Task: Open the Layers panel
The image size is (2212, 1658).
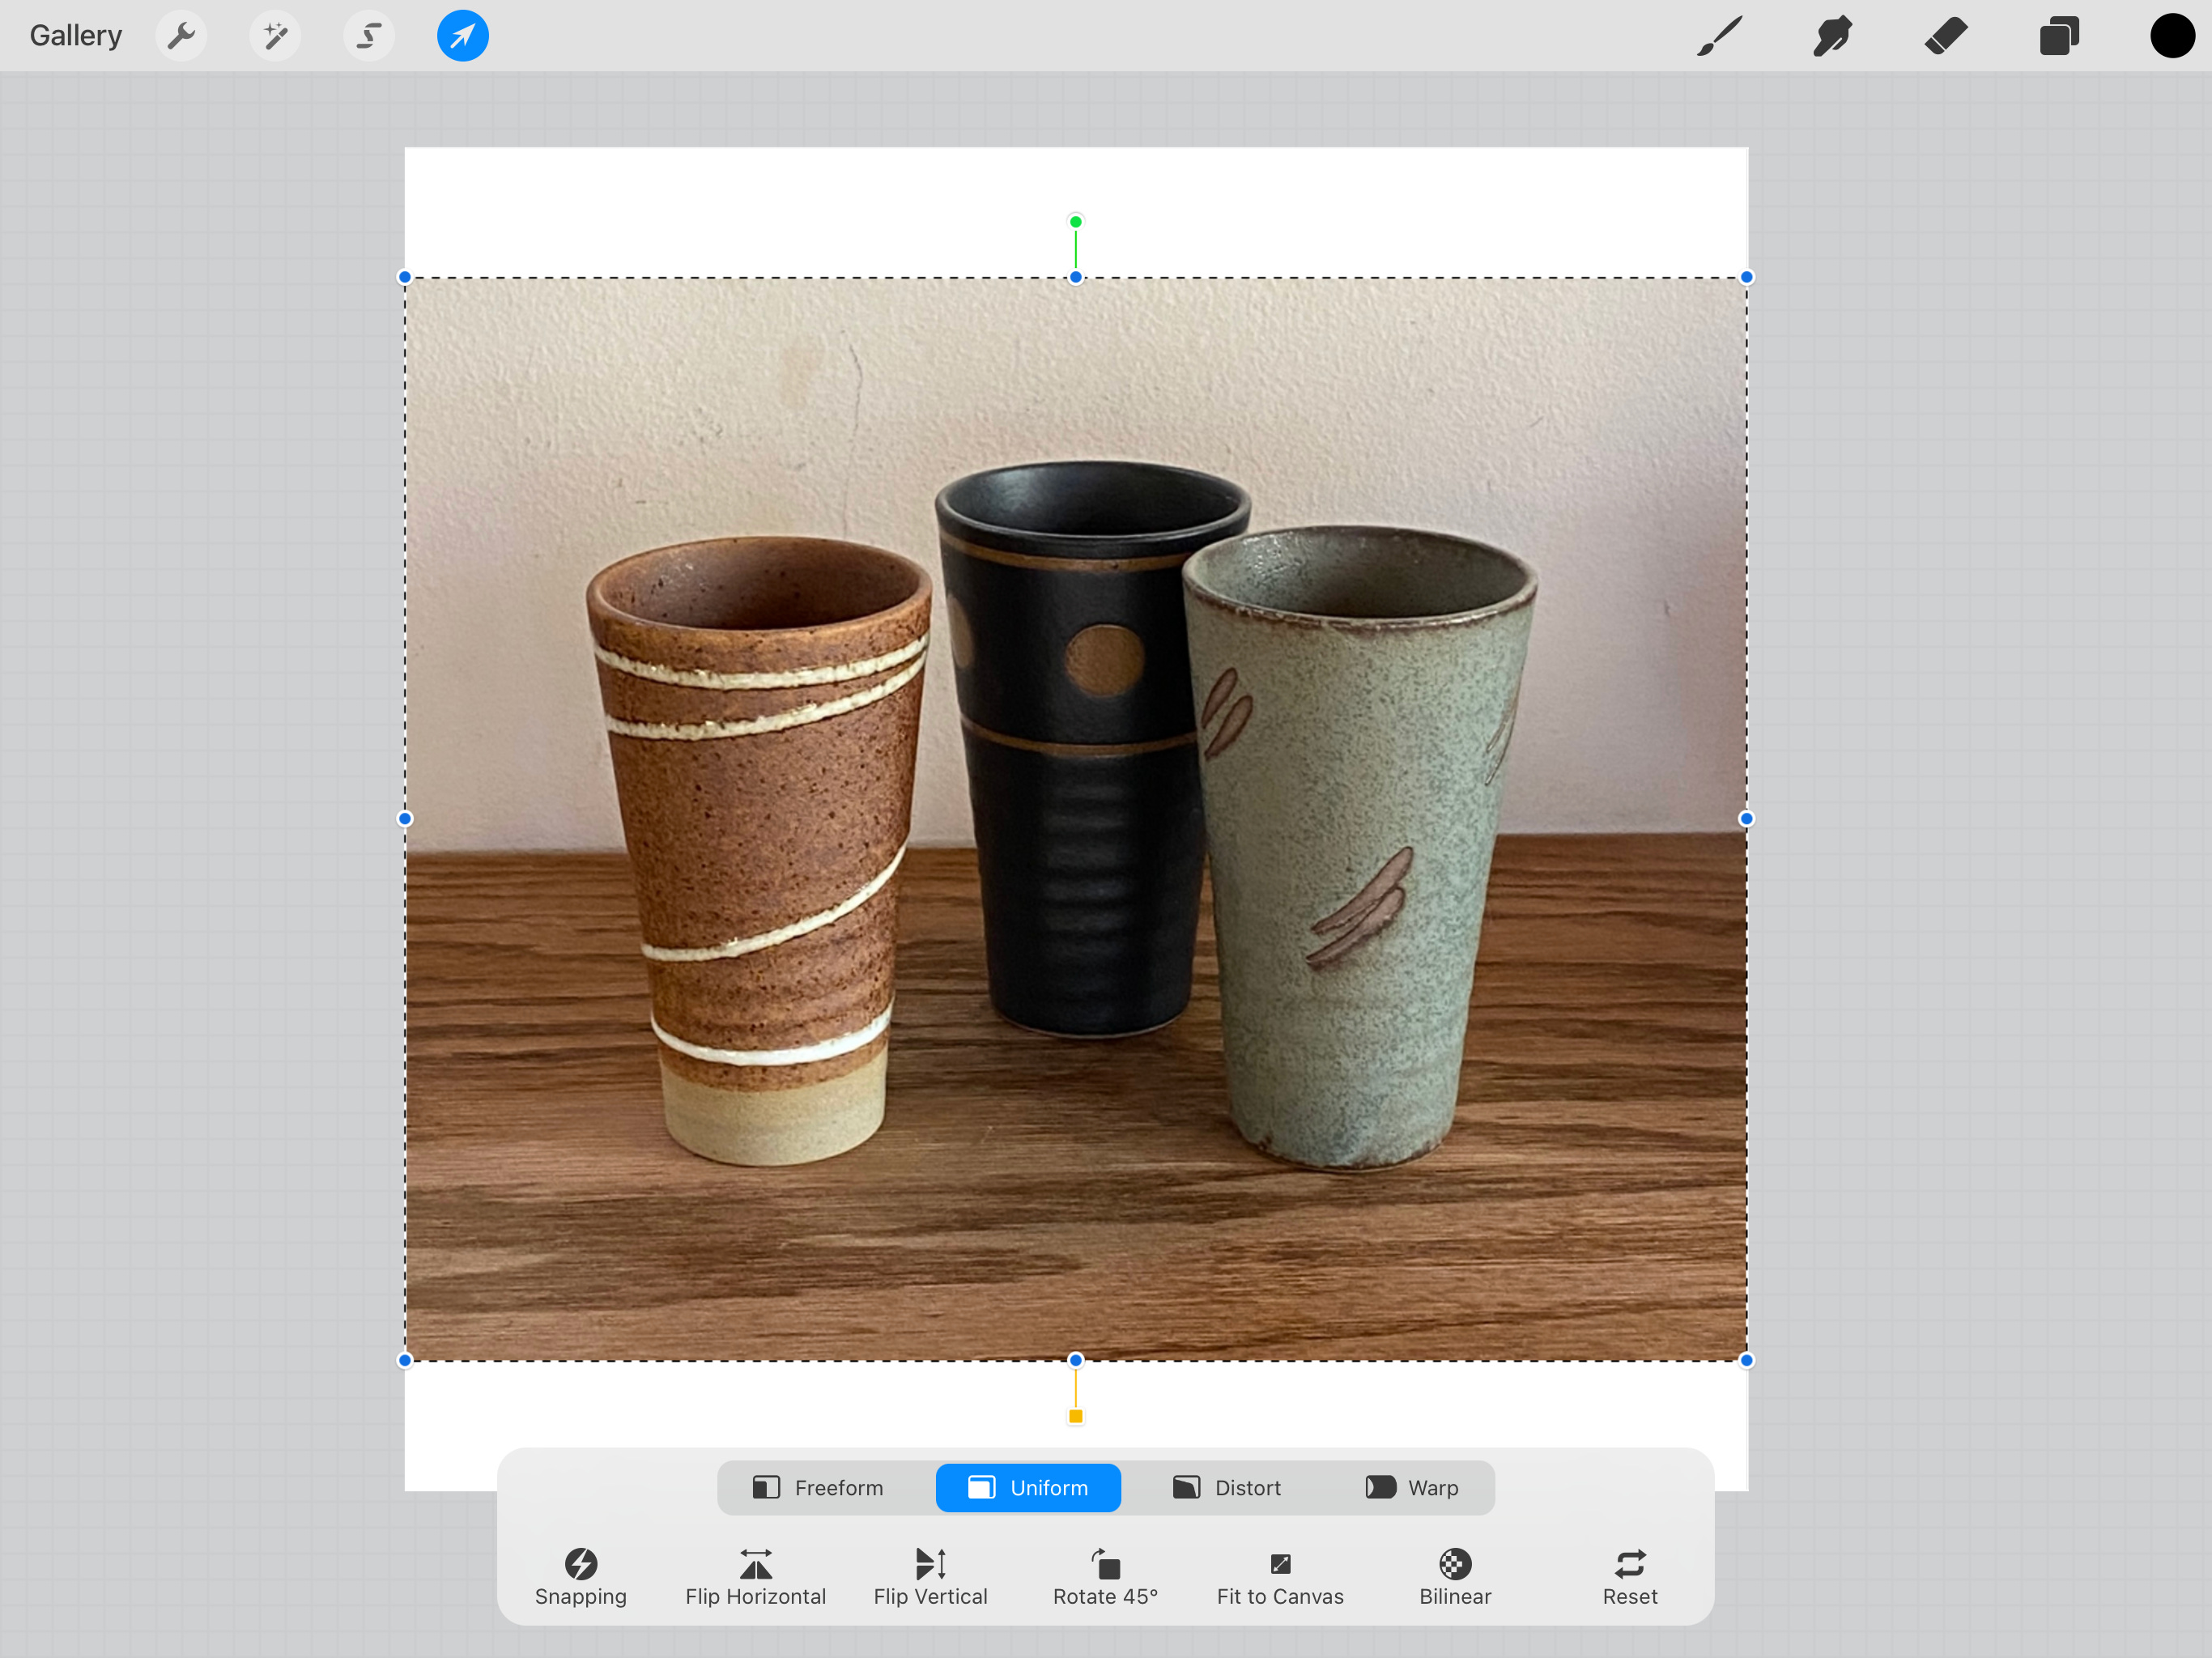Action: pyautogui.click(x=2059, y=36)
